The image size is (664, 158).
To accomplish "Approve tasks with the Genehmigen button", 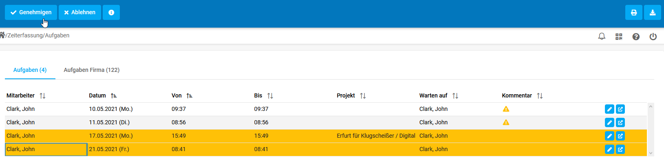I will (x=31, y=12).
